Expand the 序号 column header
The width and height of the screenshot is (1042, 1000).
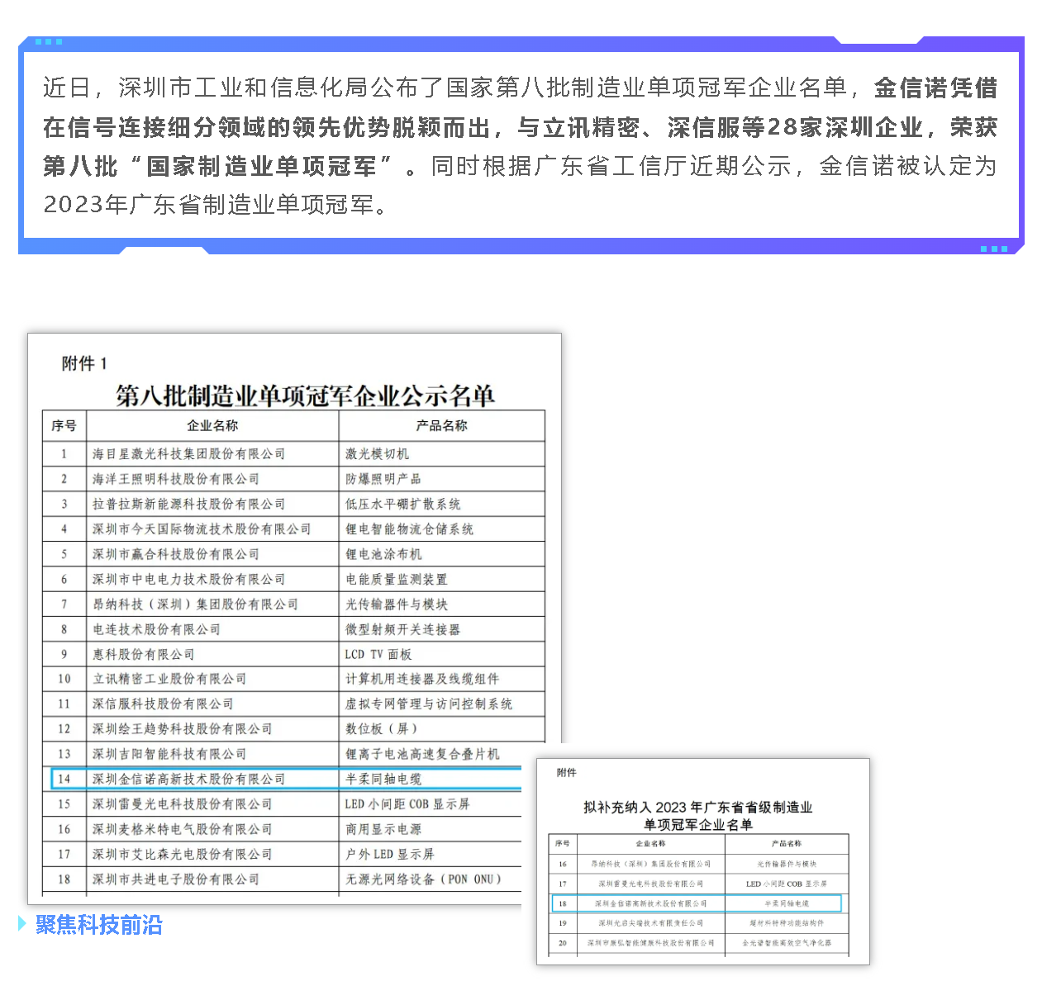click(x=64, y=425)
